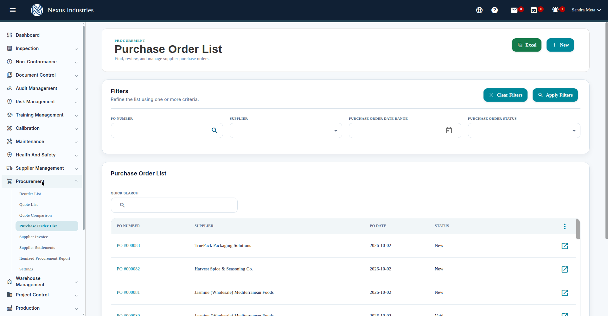The height and width of the screenshot is (316, 608).
Task: Open the help question mark icon
Action: [495, 10]
